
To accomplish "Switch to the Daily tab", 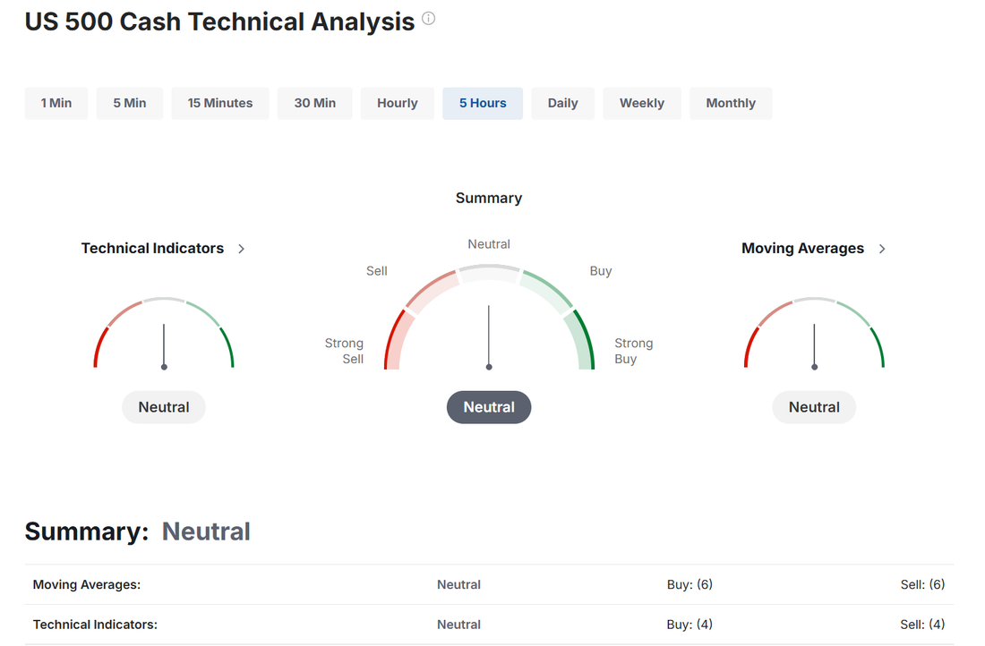I will [562, 103].
